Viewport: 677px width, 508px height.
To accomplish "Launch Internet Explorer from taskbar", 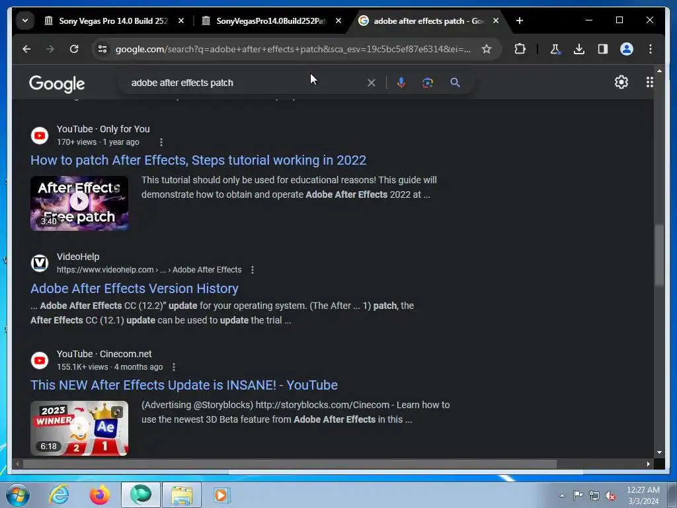I will tap(59, 495).
